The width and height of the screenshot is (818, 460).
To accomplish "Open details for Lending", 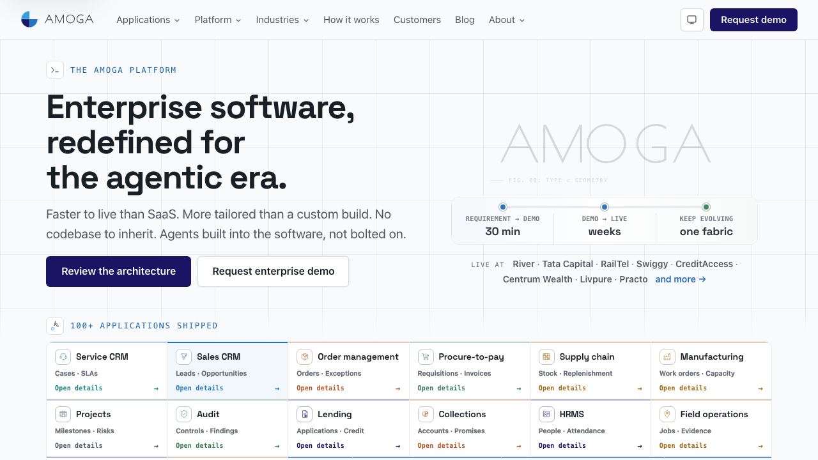I will click(x=320, y=445).
